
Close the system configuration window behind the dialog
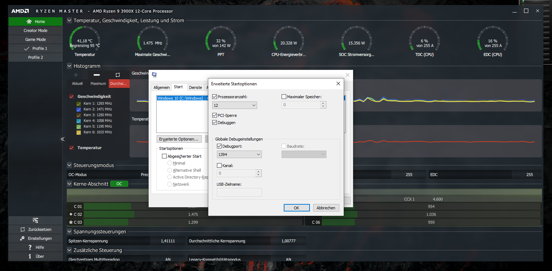[x=348, y=75]
